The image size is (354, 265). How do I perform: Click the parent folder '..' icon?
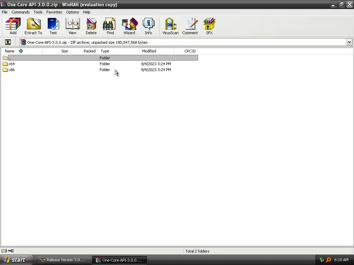coord(5,58)
